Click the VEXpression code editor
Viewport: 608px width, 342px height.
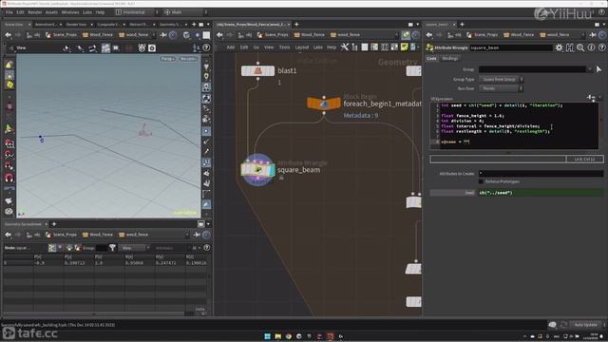coord(514,125)
